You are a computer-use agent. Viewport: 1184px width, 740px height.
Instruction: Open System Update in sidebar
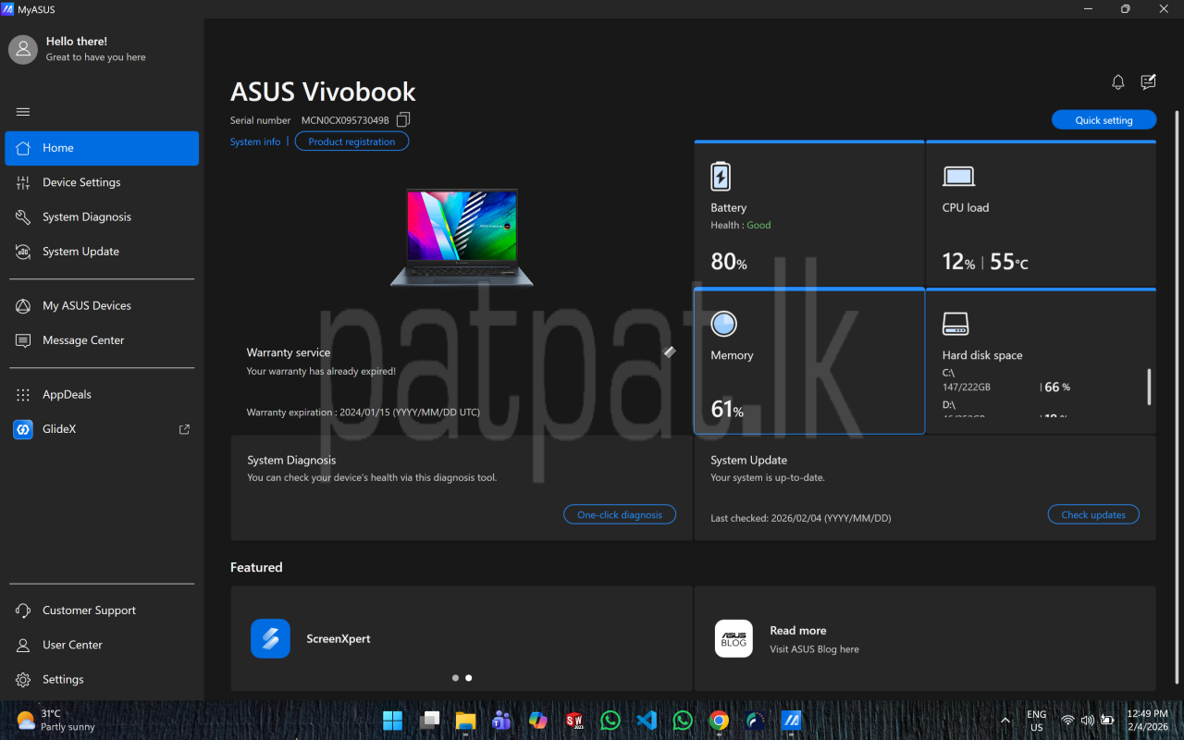[80, 252]
